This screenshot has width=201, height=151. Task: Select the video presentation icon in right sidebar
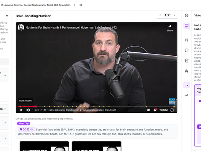pos(186,26)
